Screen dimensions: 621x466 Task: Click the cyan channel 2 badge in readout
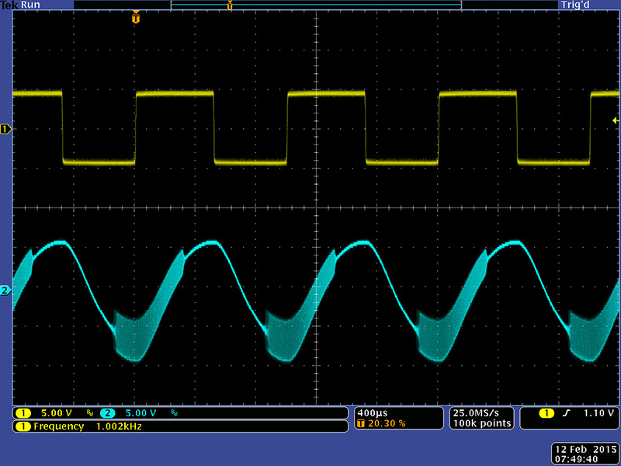pos(106,413)
